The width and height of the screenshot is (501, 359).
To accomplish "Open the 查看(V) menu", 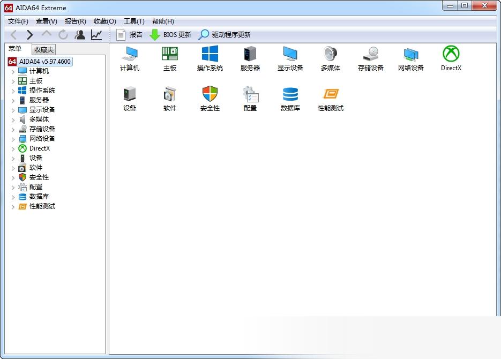I will (46, 21).
